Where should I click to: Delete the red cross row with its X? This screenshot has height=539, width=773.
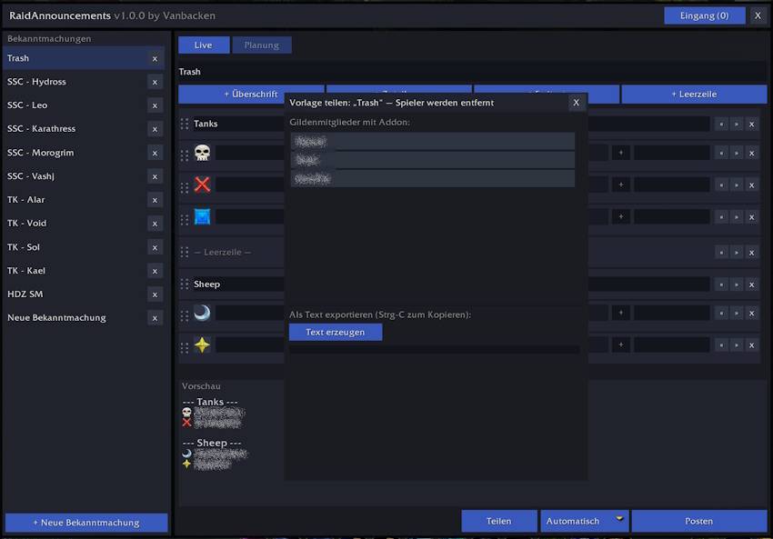[x=752, y=185]
